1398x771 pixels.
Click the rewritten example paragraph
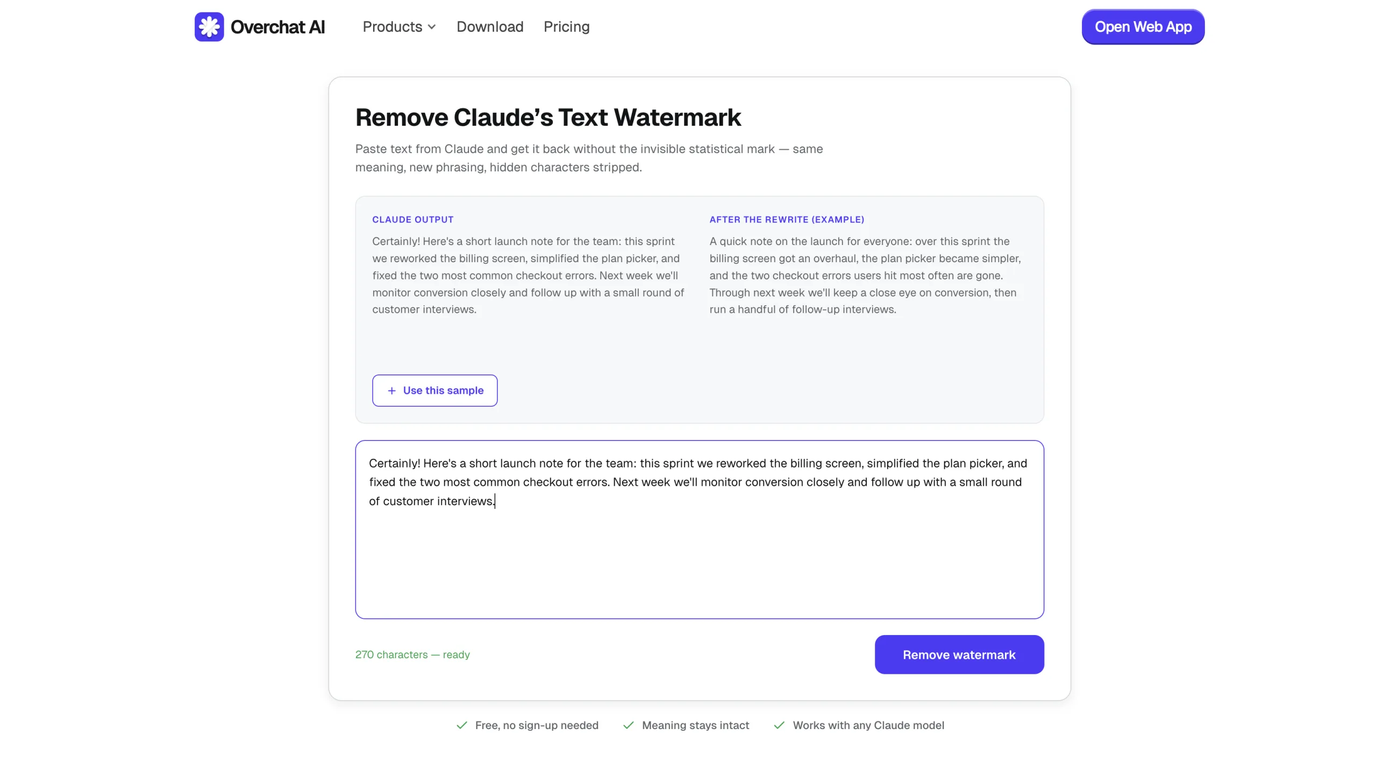click(x=865, y=276)
